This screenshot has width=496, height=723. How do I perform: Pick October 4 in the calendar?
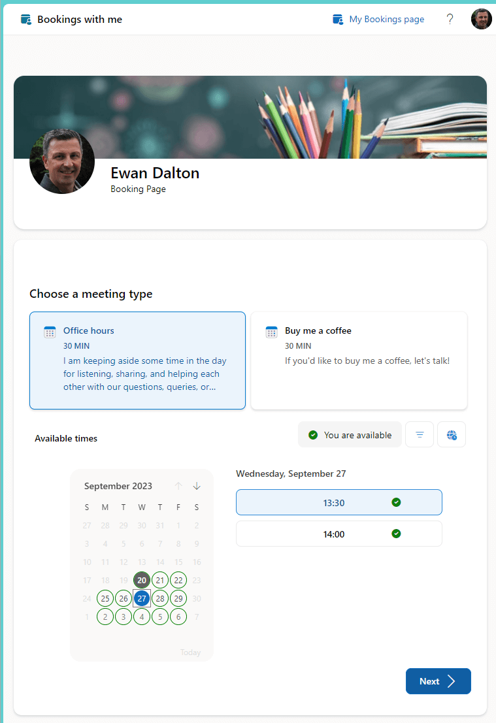click(x=142, y=617)
